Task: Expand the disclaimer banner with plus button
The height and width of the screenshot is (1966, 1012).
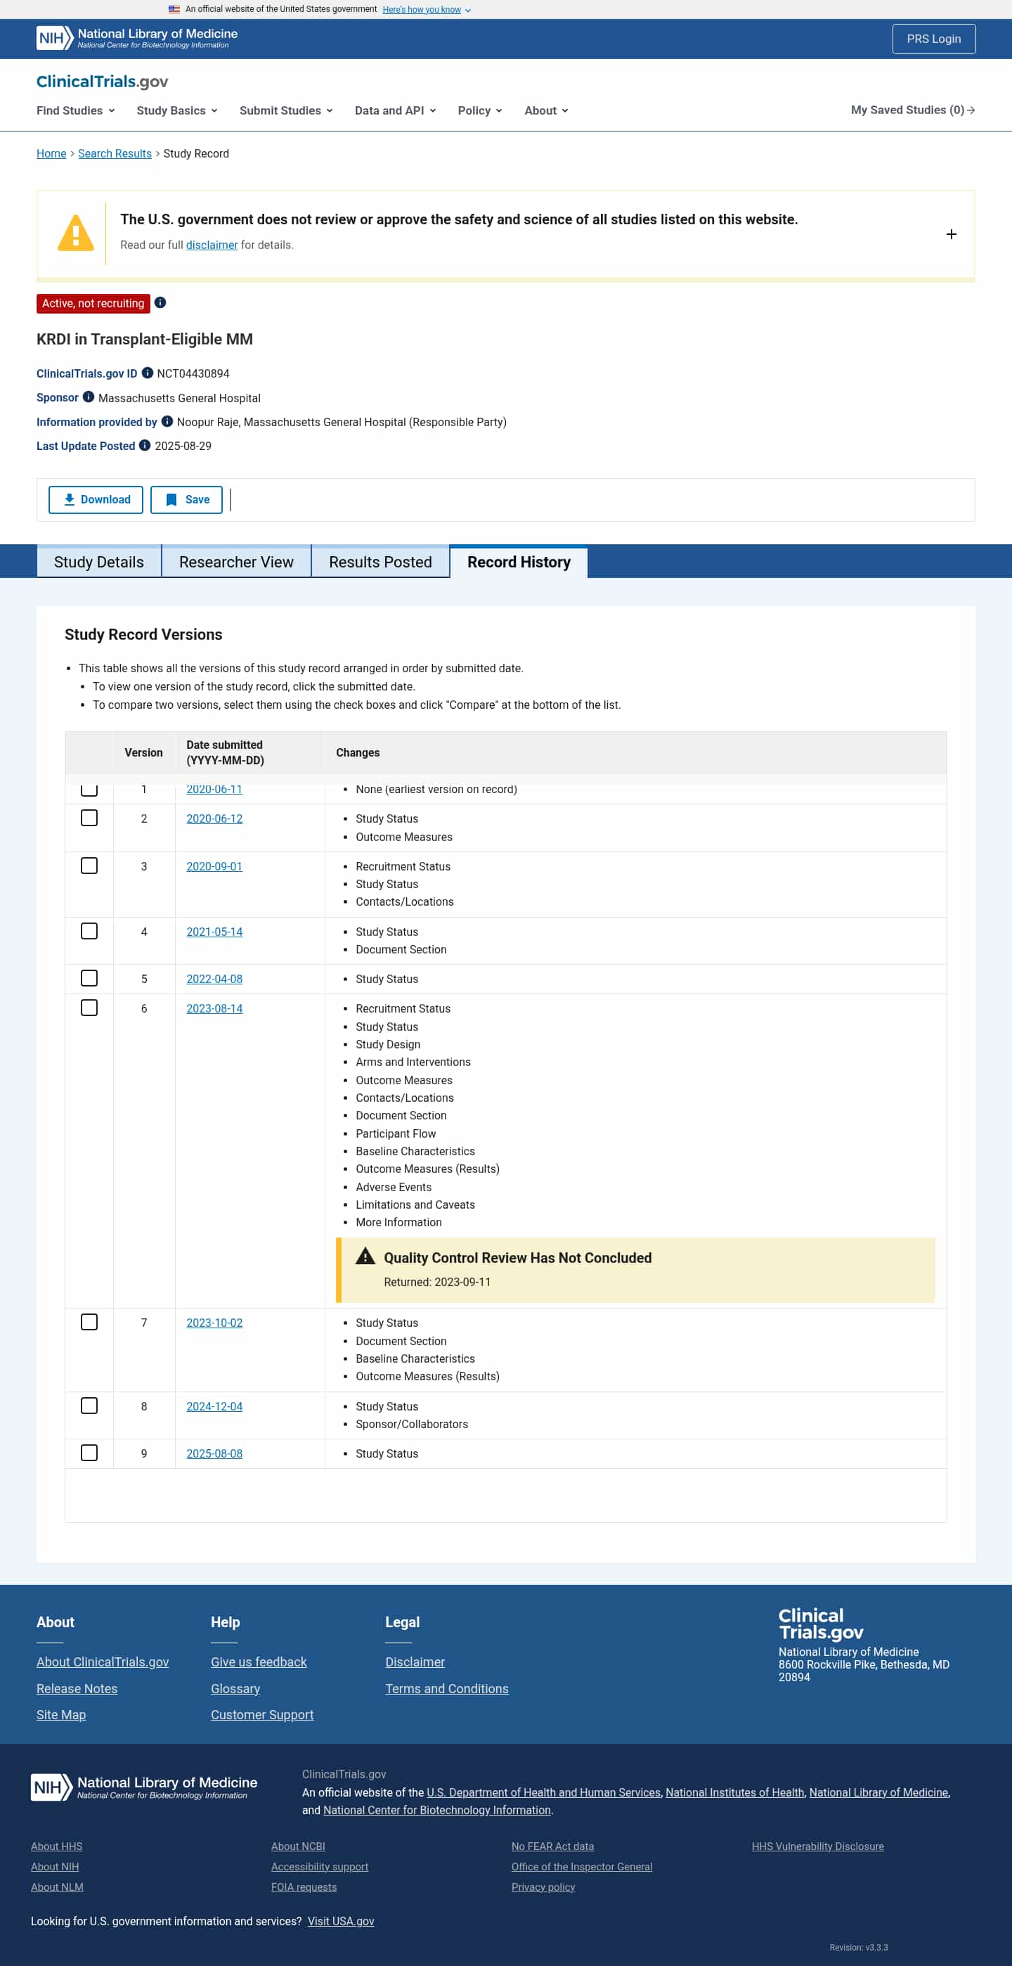Action: 951,234
